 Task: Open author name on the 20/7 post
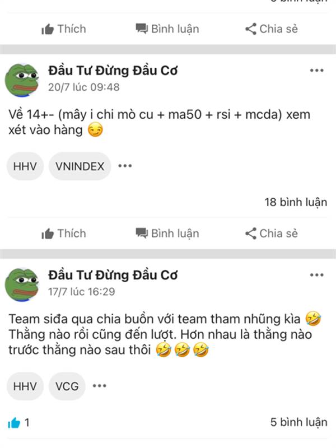[113, 71]
